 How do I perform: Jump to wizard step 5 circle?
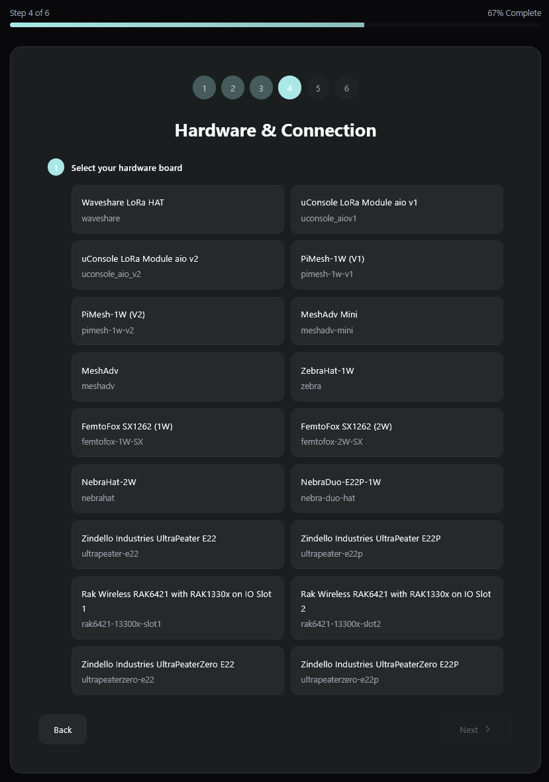[318, 87]
